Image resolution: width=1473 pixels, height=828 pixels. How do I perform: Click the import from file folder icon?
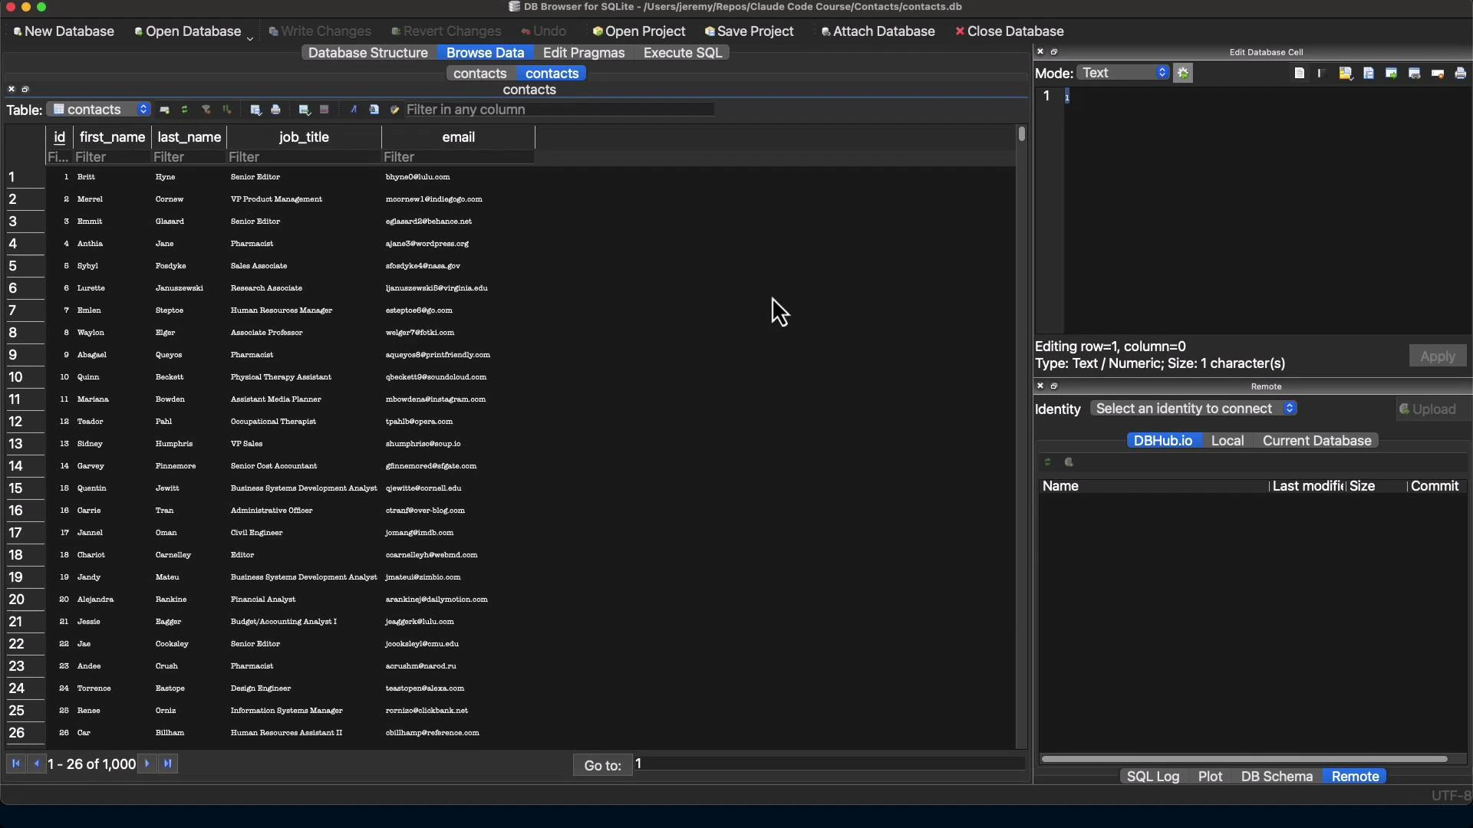pos(1346,73)
